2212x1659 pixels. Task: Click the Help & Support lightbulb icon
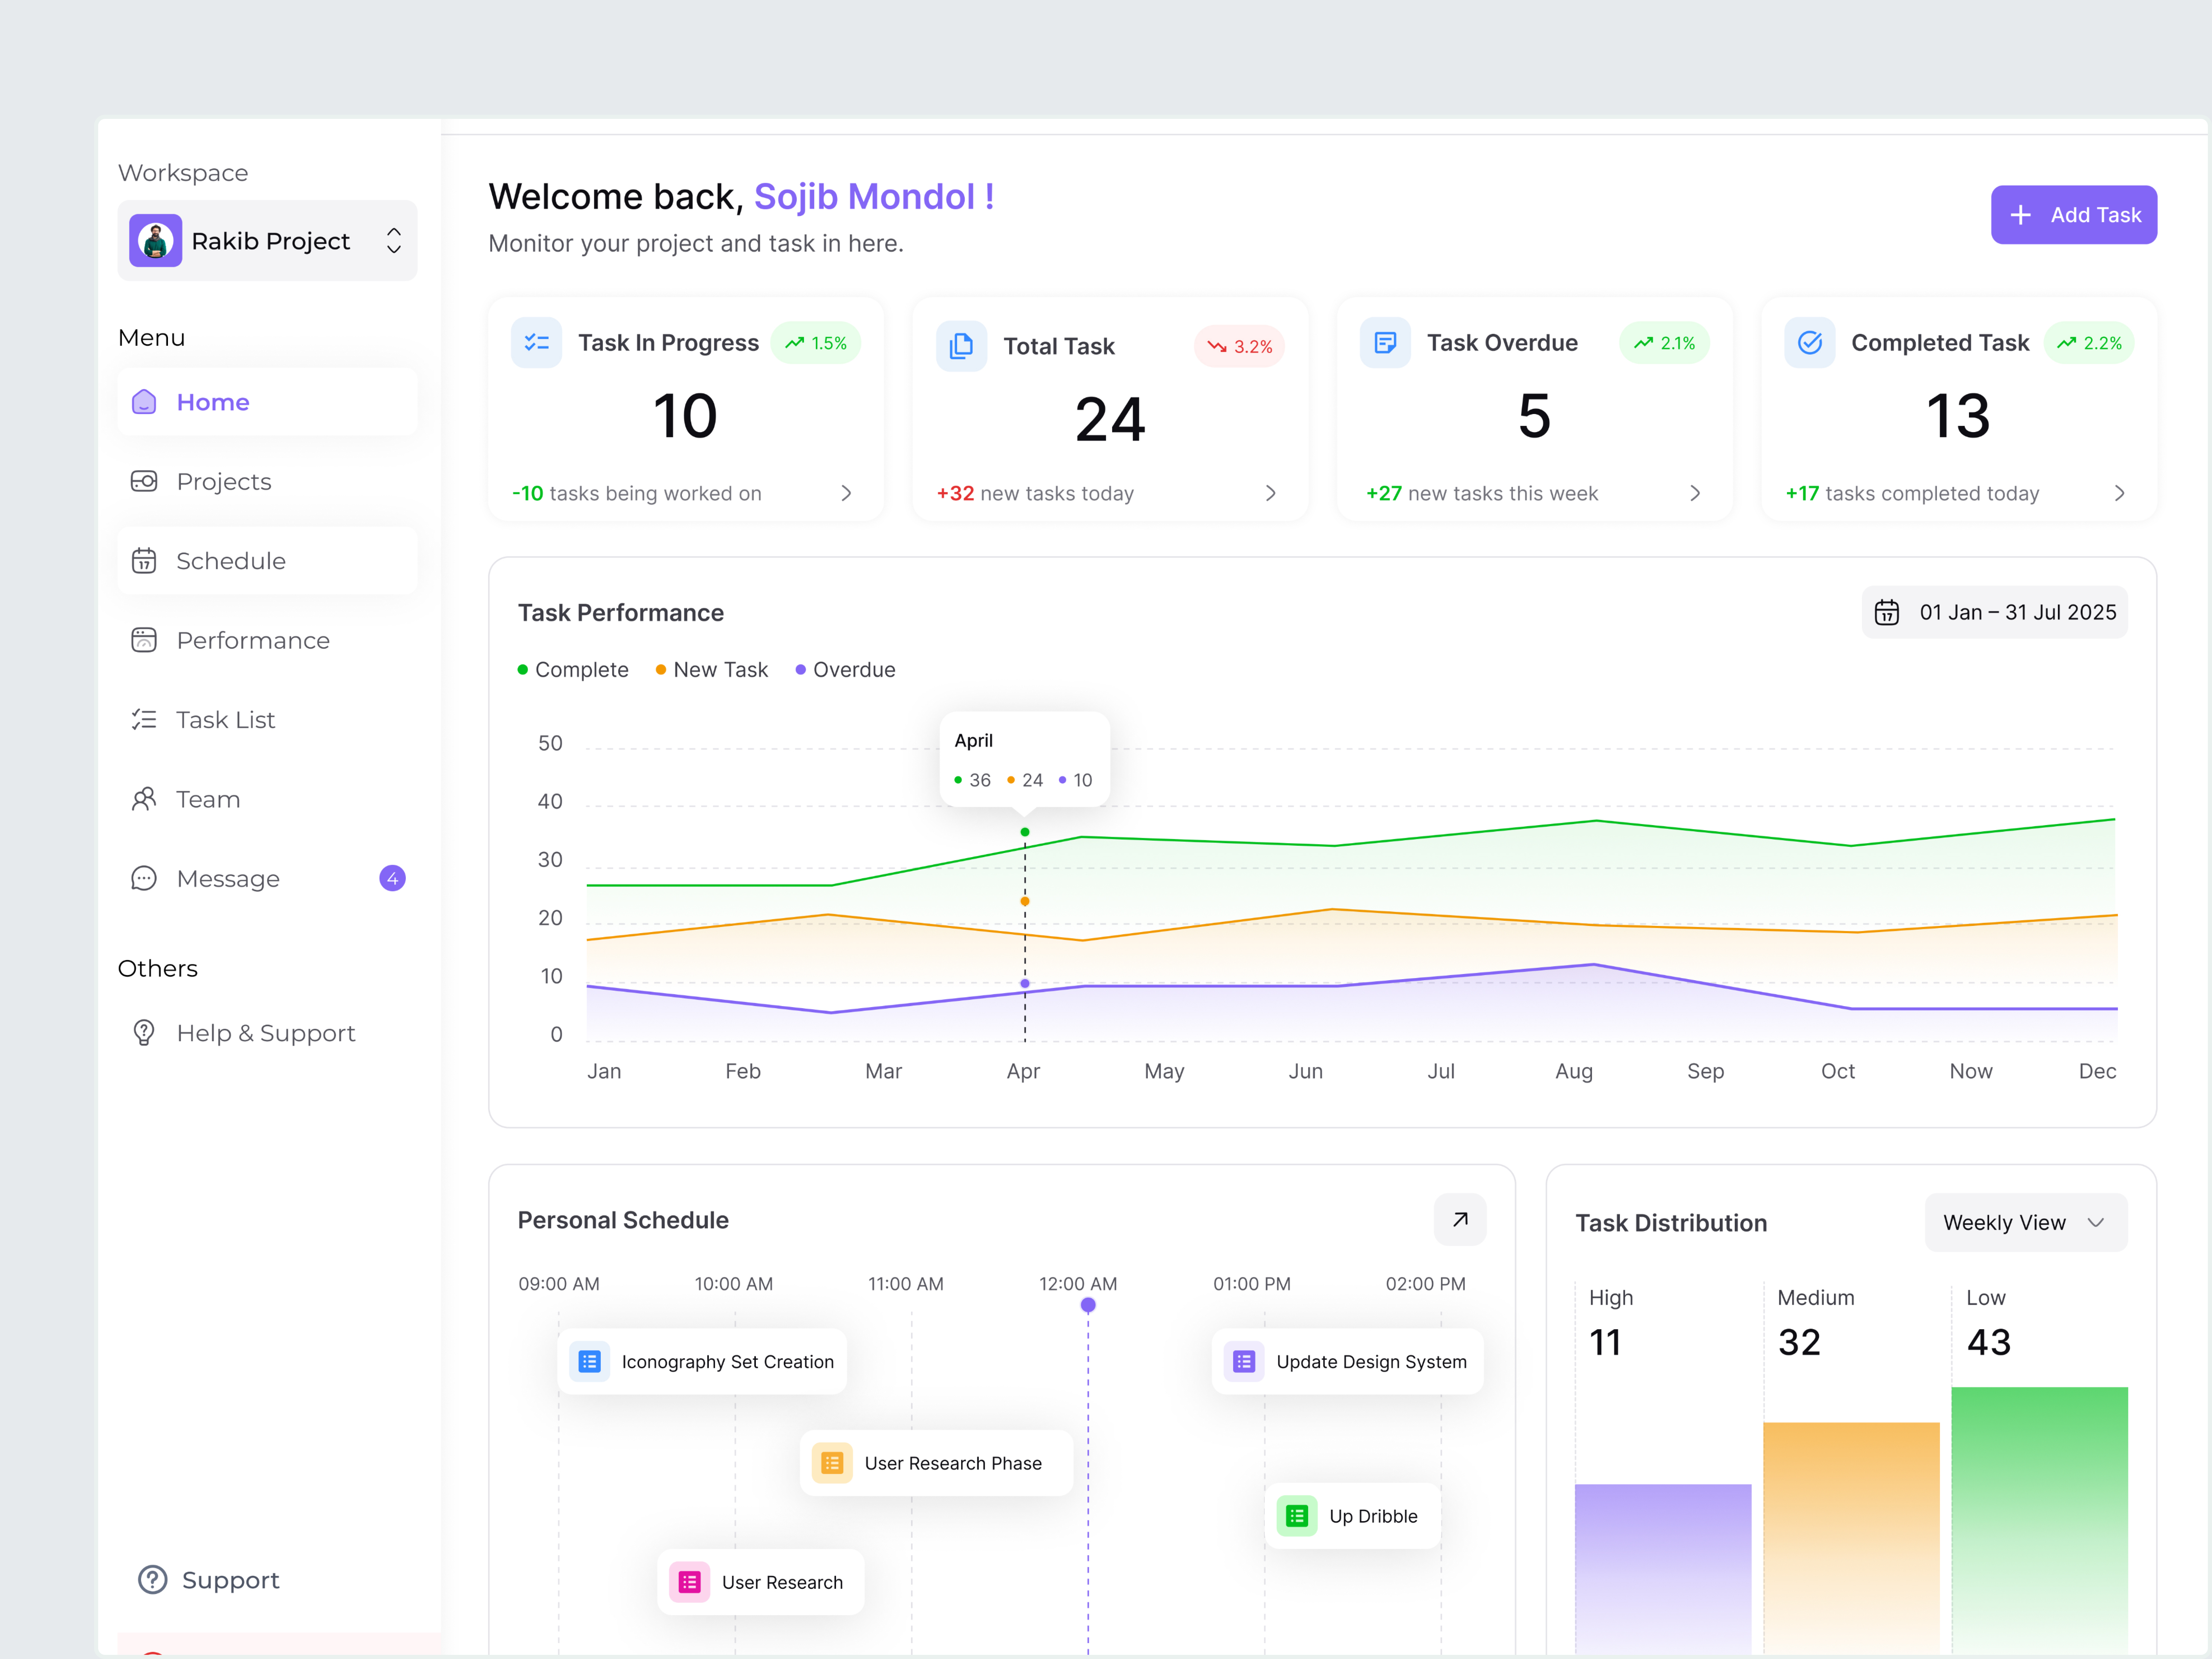tap(144, 1033)
